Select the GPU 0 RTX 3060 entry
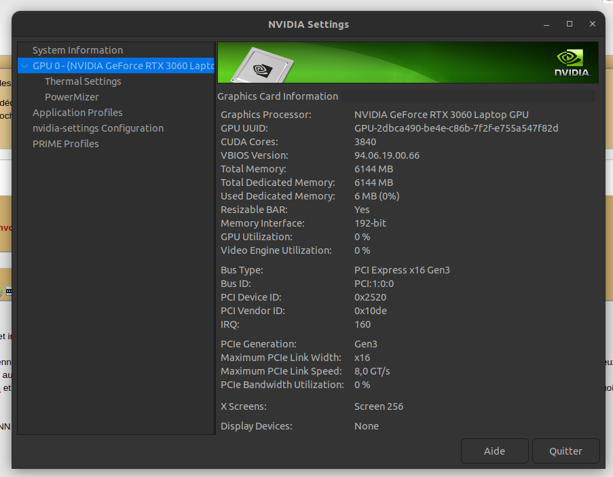Image resolution: width=613 pixels, height=477 pixels. [123, 66]
